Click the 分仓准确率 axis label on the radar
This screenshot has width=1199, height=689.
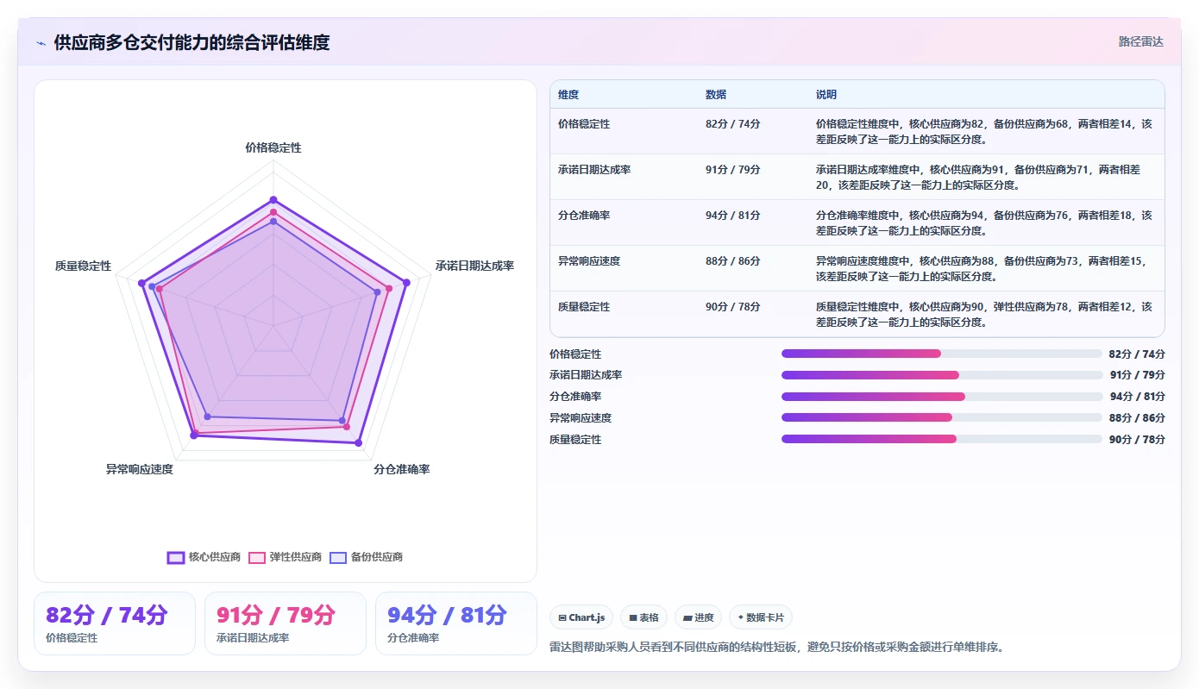[402, 470]
